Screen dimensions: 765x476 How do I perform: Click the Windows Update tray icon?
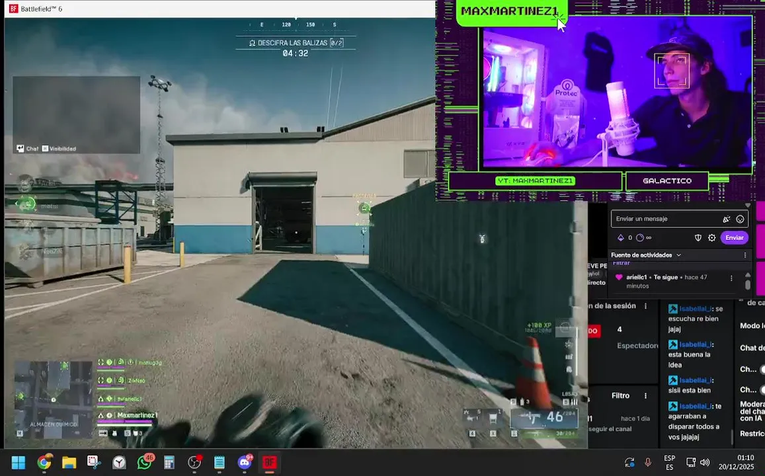tap(629, 462)
